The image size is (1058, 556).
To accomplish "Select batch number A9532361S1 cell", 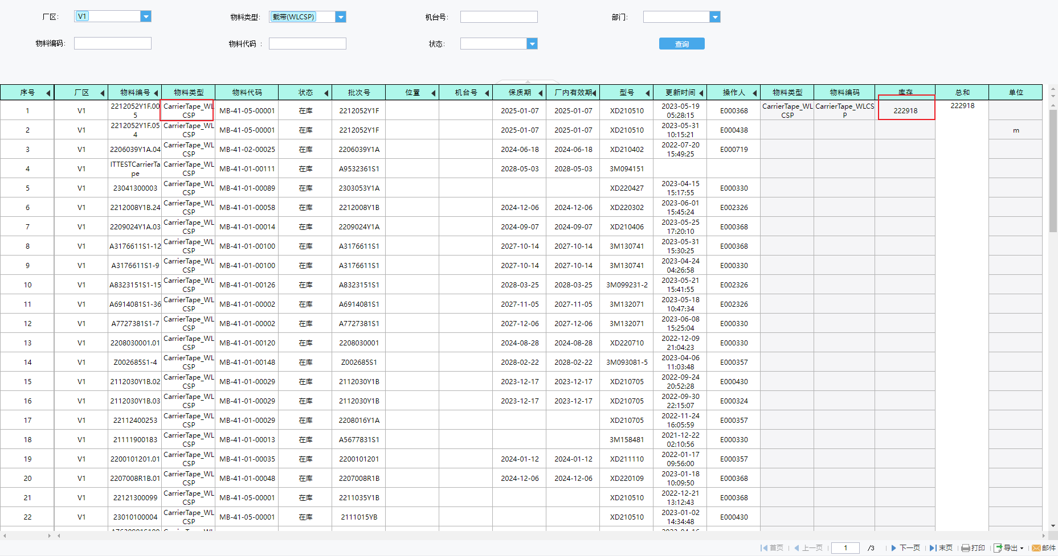I will coord(359,169).
